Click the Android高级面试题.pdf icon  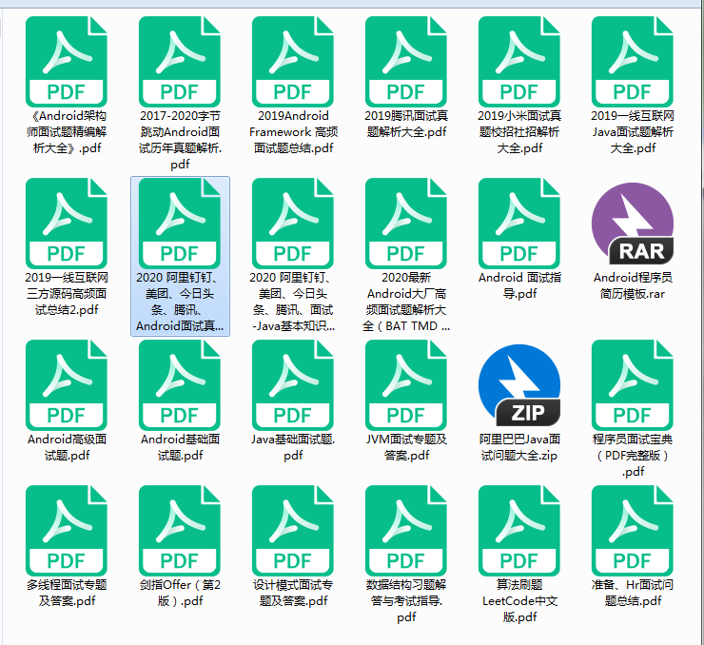click(67, 384)
